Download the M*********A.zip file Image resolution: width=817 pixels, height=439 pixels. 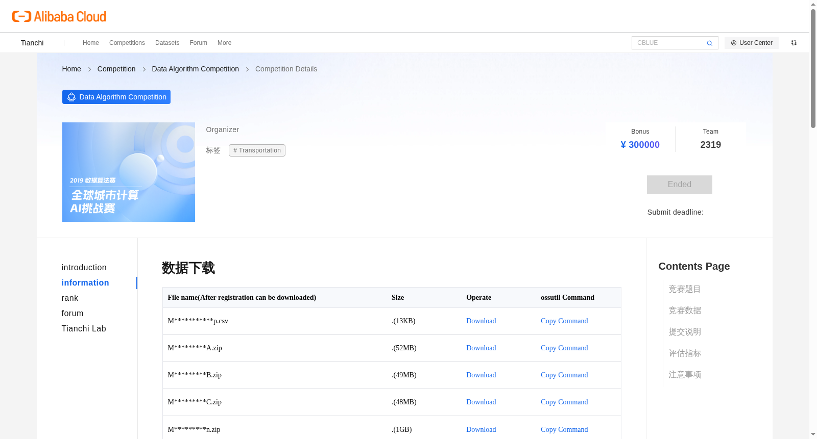coord(481,348)
